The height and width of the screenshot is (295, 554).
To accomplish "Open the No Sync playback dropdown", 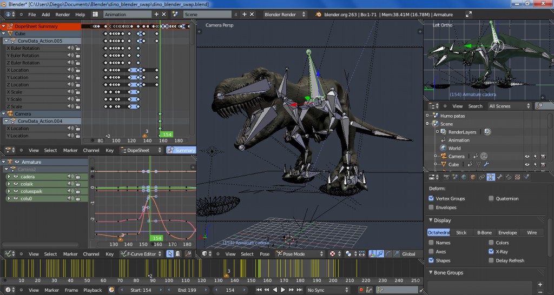I will tap(327, 290).
